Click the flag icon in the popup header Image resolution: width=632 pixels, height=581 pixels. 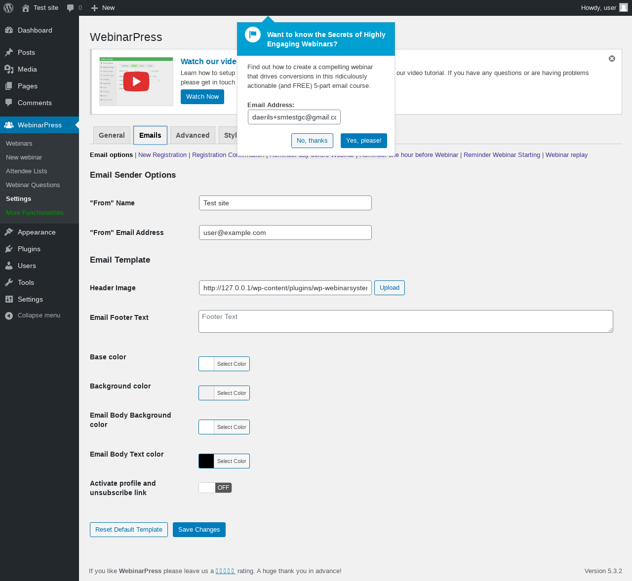tap(253, 35)
